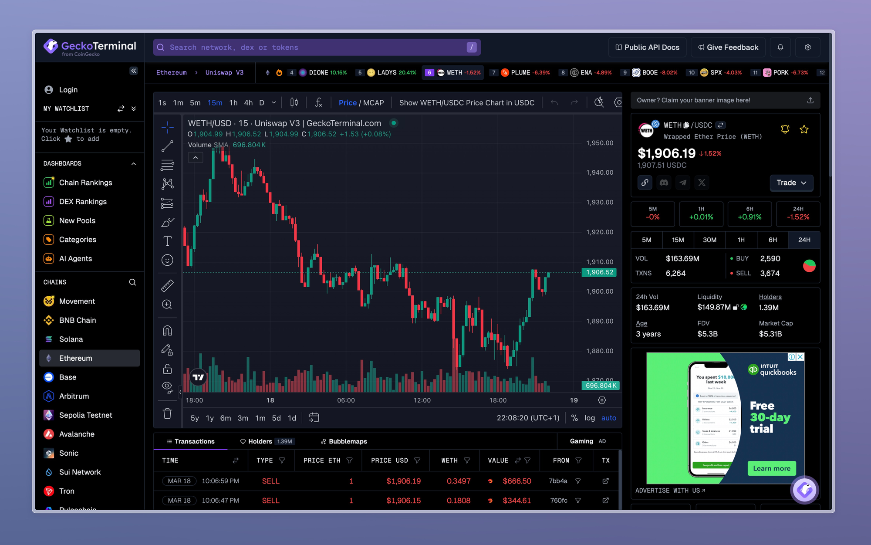The image size is (871, 545).
Task: Select the XABCD pattern tool
Action: coord(167,184)
